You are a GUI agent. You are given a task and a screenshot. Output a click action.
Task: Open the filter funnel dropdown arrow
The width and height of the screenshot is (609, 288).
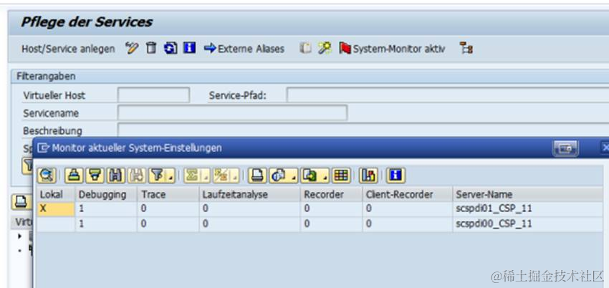pos(171,177)
